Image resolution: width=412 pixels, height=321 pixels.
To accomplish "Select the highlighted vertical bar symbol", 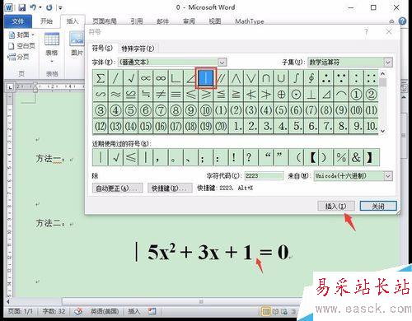I will [x=206, y=78].
